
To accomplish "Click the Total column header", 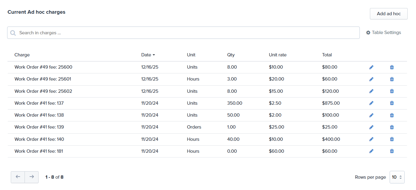I will (327, 55).
